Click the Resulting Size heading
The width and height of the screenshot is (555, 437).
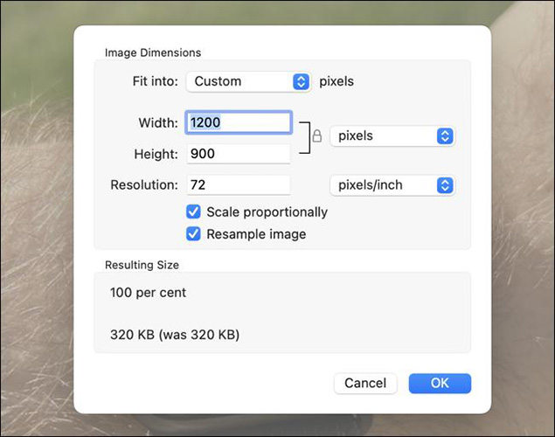pos(142,265)
